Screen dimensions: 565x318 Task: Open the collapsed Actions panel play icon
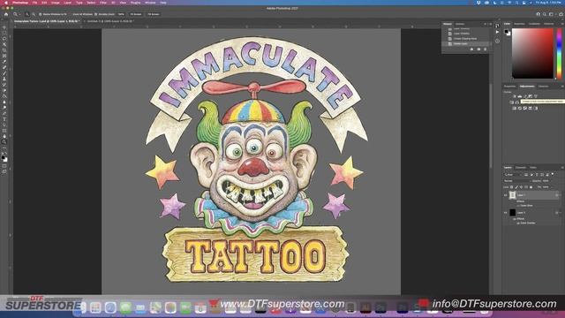[497, 32]
